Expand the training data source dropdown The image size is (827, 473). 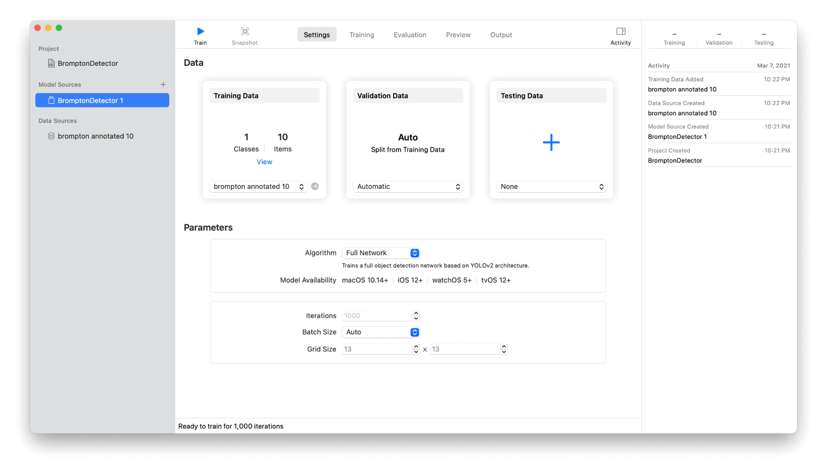pyautogui.click(x=258, y=187)
